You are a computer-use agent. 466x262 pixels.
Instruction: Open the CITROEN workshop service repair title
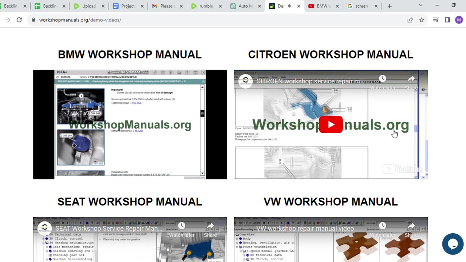tap(308, 81)
